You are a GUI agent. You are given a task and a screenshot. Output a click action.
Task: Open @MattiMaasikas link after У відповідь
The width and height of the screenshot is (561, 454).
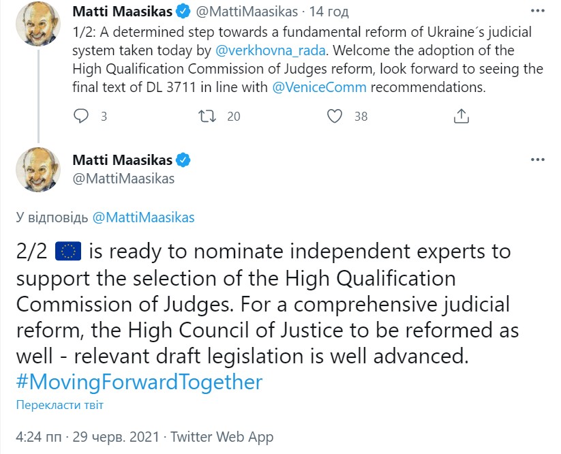[143, 217]
